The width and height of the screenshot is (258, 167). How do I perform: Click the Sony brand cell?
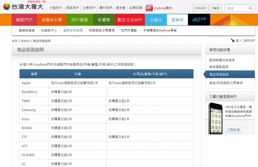34,119
